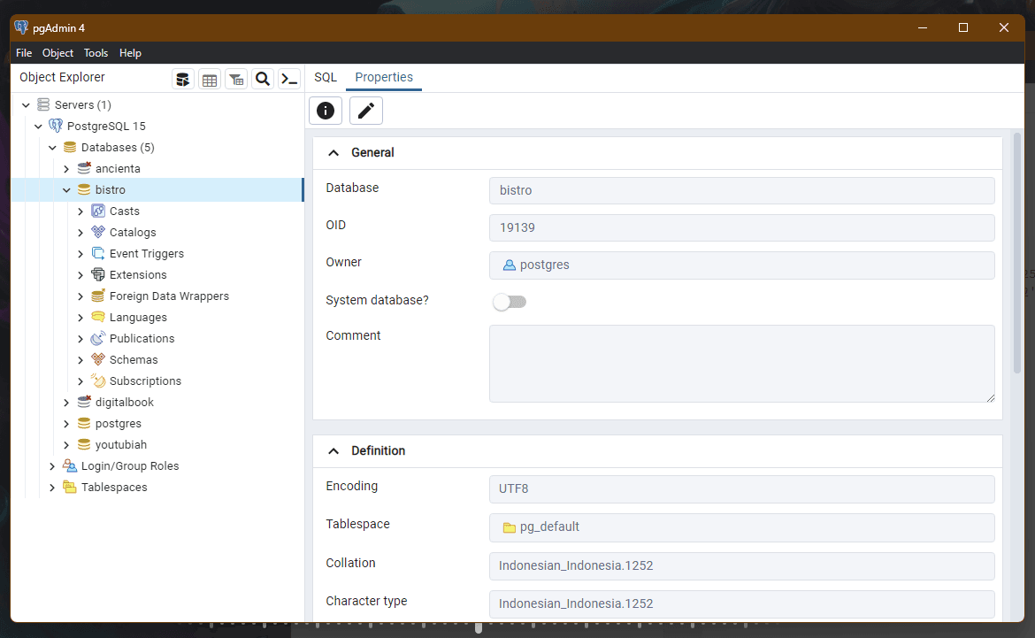Screen dimensions: 1035x638
Task: Switch to the SQL tab
Action: click(326, 77)
